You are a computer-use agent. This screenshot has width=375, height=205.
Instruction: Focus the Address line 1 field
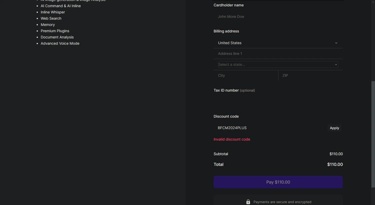[278, 53]
